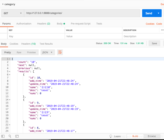Expand the category request title arrow
This screenshot has height=140, width=164.
click(3, 4)
